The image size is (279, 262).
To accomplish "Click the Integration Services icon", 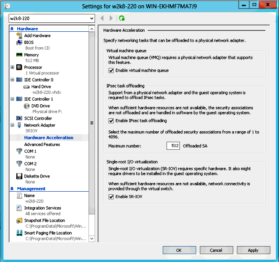I will pyautogui.click(x=19, y=208).
